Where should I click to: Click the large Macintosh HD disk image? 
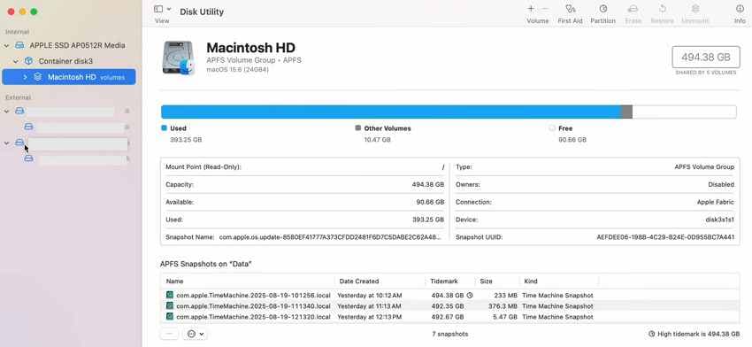click(x=179, y=58)
